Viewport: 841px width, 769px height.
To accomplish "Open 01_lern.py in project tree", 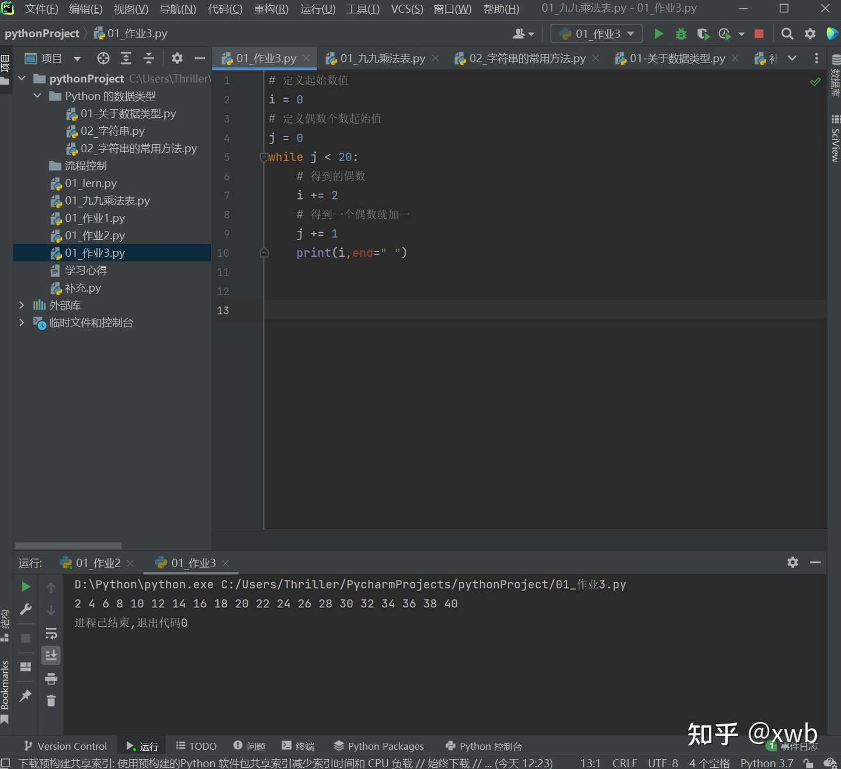I will [91, 183].
